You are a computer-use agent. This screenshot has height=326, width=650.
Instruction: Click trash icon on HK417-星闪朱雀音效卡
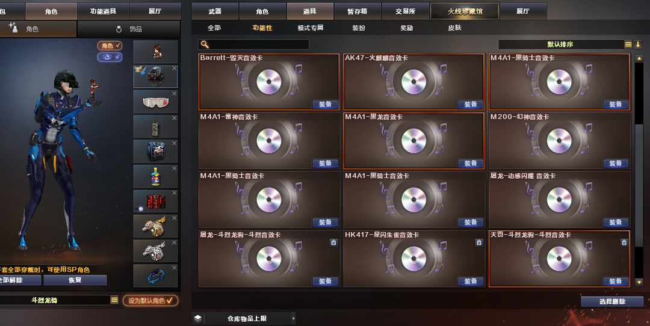coord(479,243)
